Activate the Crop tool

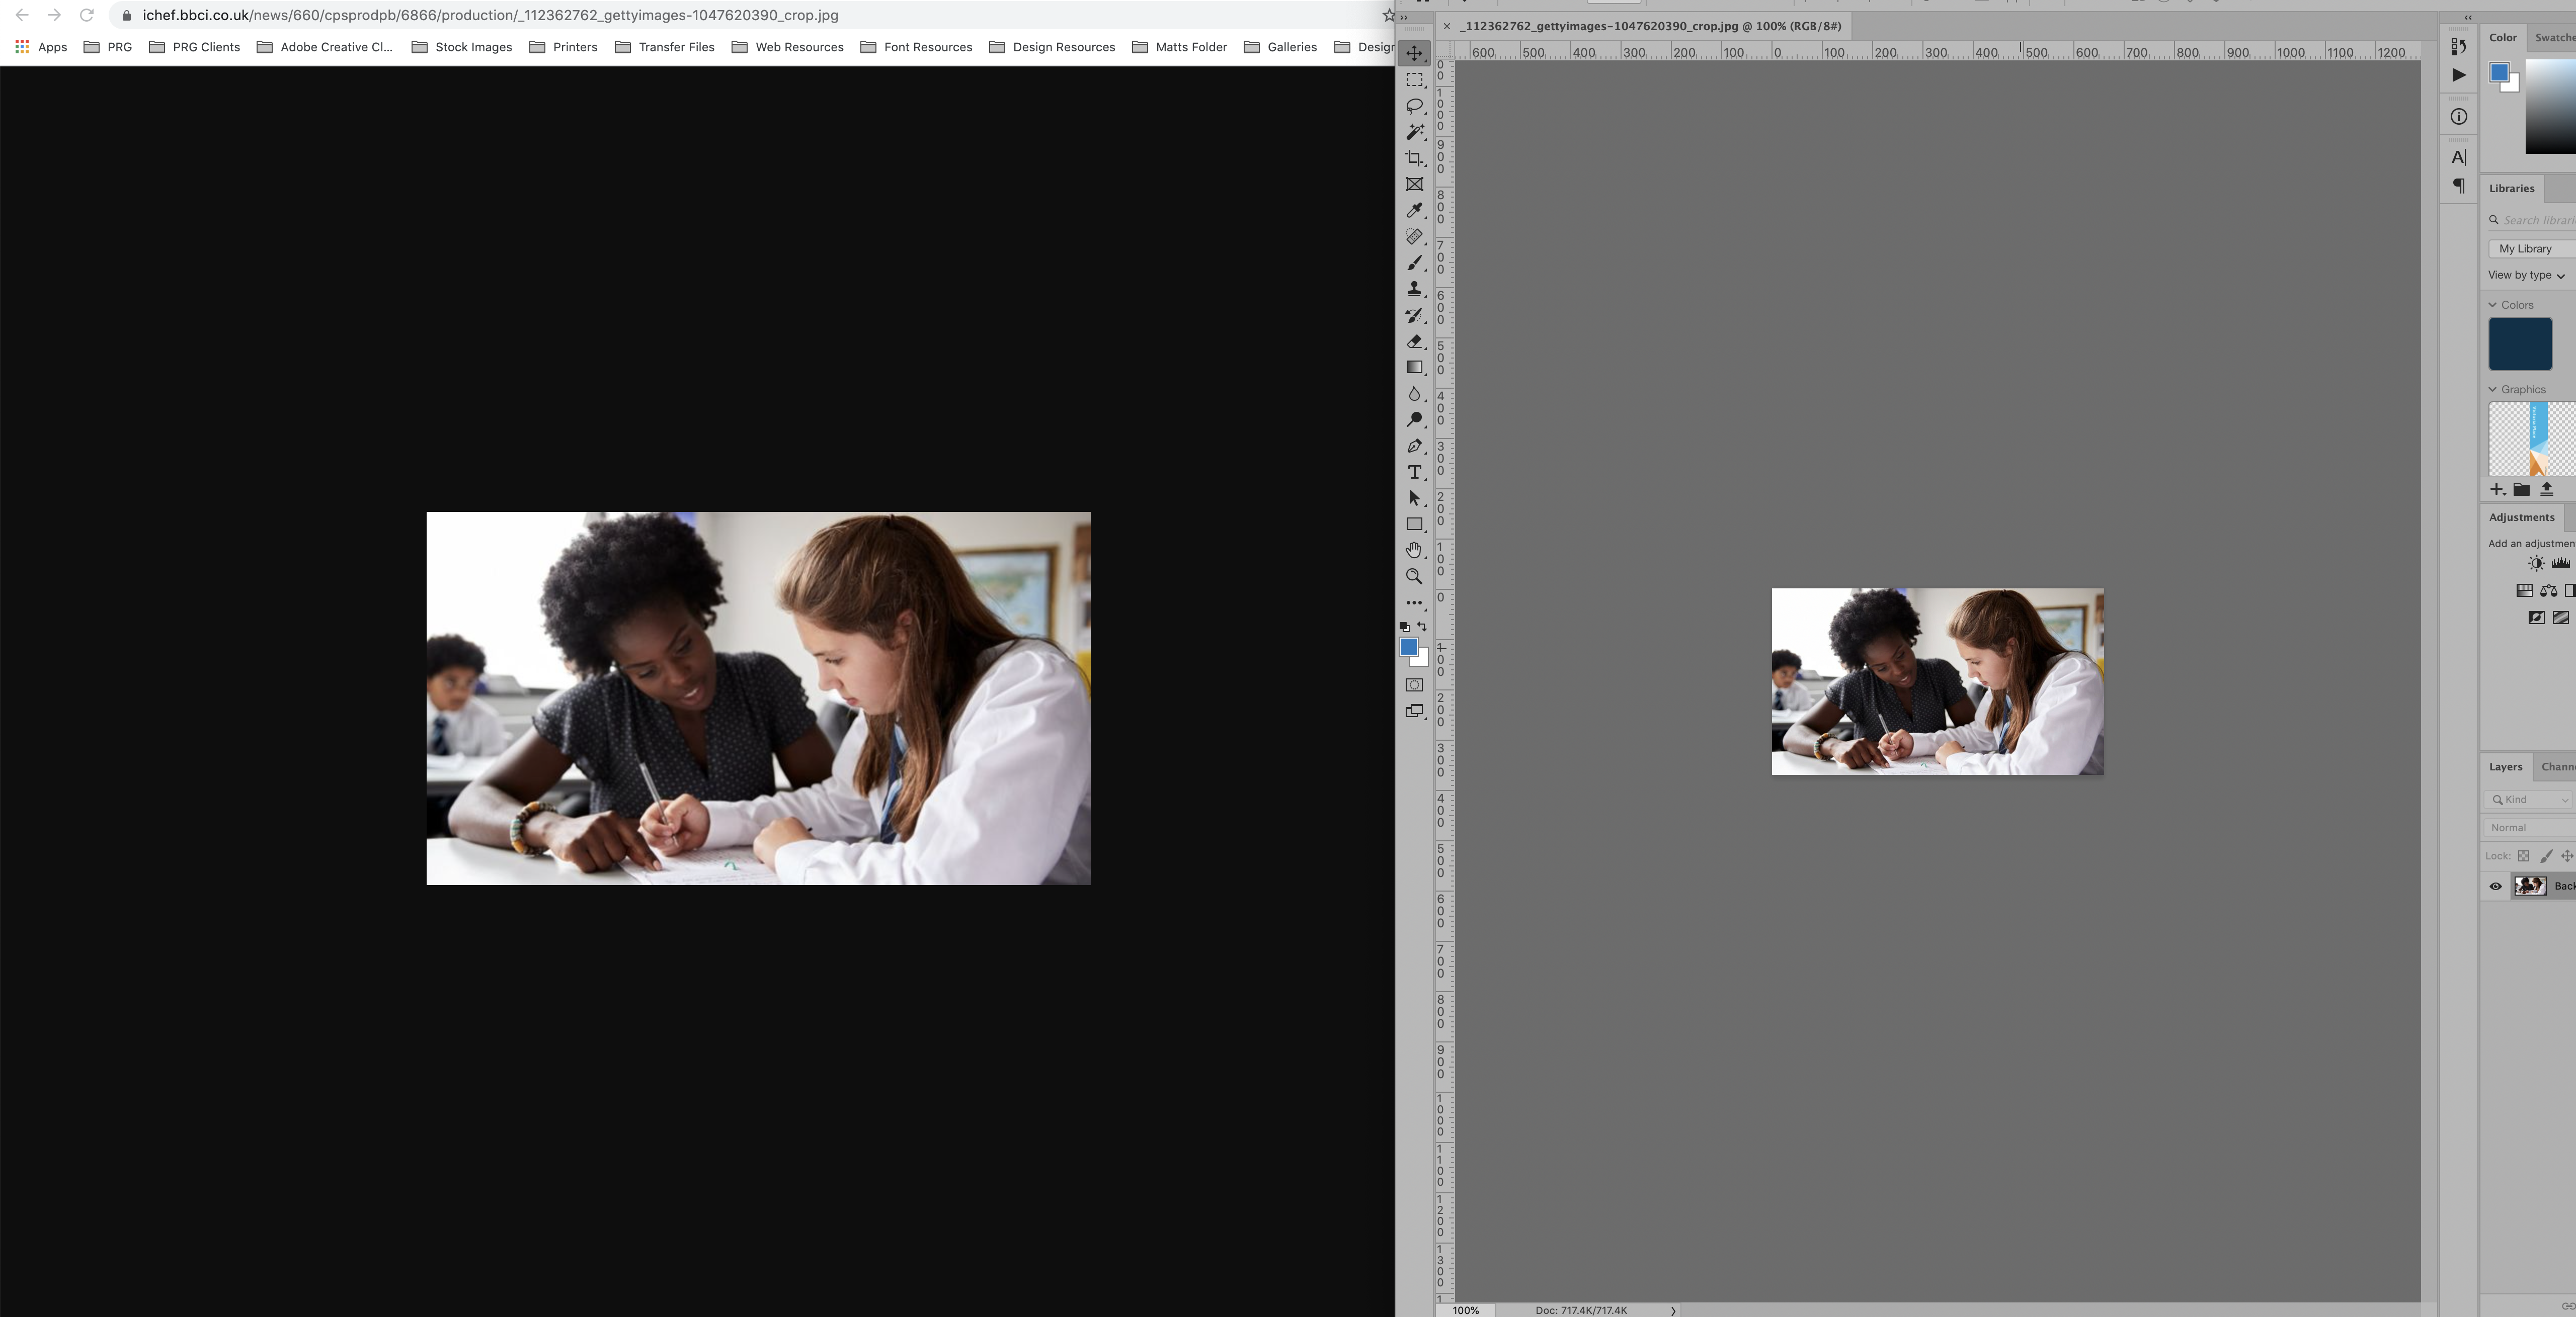click(x=1414, y=157)
